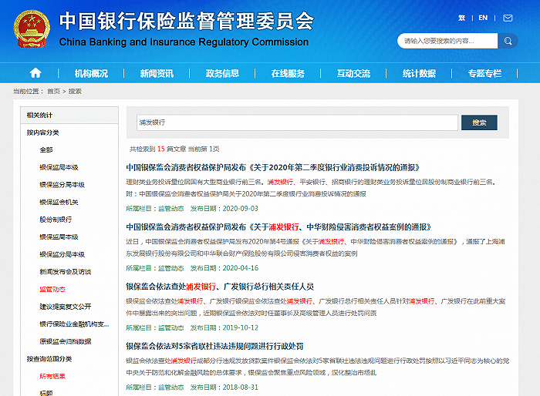Open article 银保监会依法查处浦发银行、广发银行
Viewport: 540px width, 396px height.
coord(220,287)
